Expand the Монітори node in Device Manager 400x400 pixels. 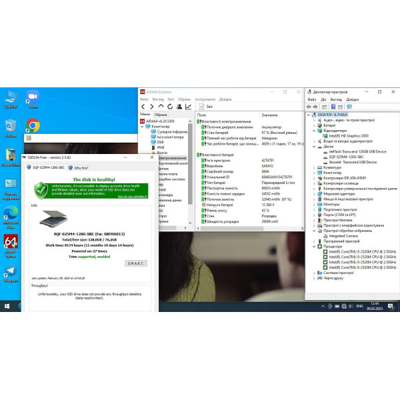click(314, 205)
